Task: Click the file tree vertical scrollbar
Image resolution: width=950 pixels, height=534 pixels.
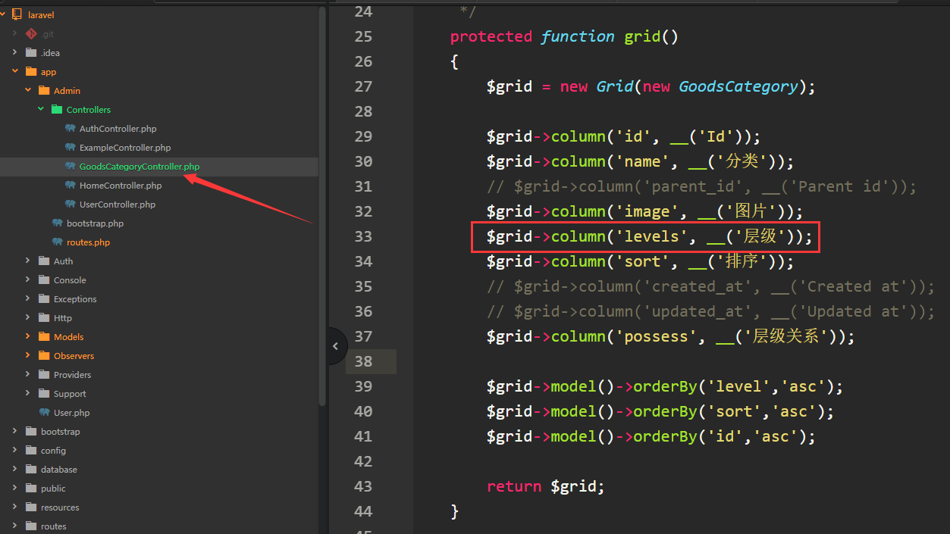Action: pyautogui.click(x=322, y=205)
